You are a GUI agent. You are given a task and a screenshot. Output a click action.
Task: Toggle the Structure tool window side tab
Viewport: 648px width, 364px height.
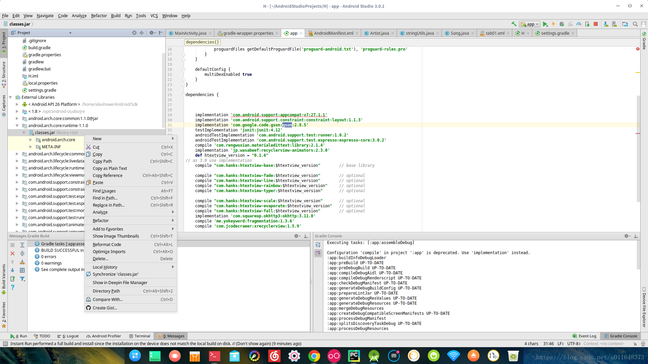click(x=4, y=74)
